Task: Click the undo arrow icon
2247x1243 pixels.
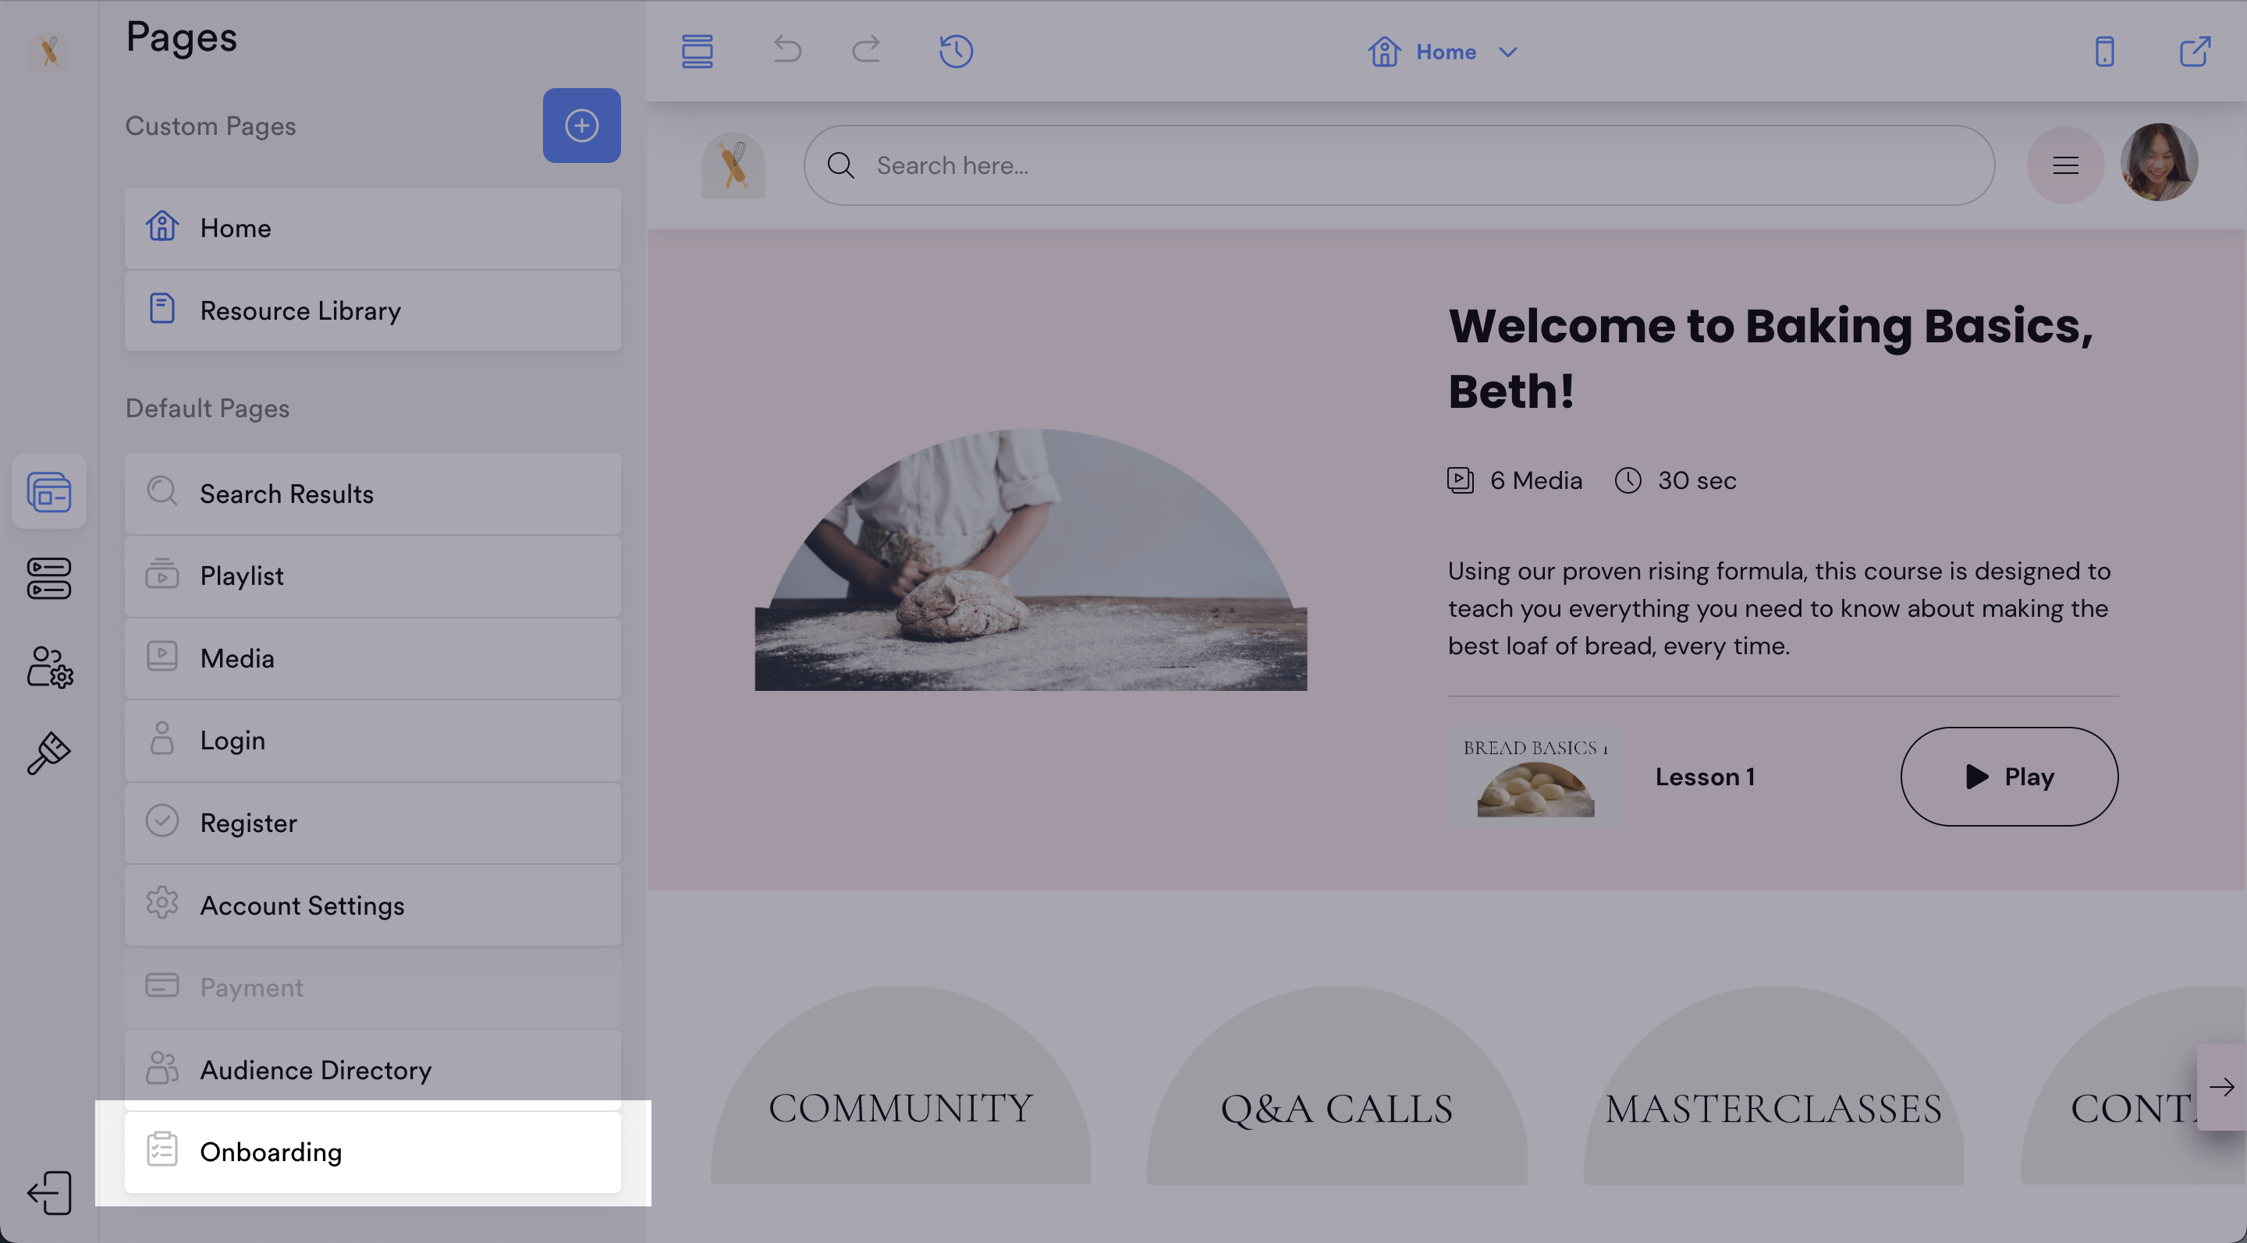Action: pos(786,50)
